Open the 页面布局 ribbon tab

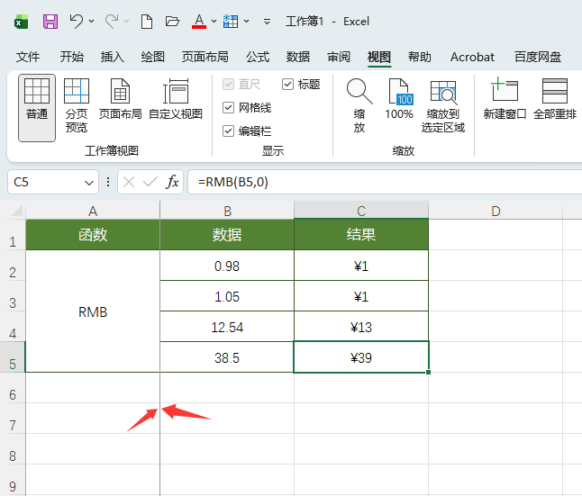coord(205,57)
